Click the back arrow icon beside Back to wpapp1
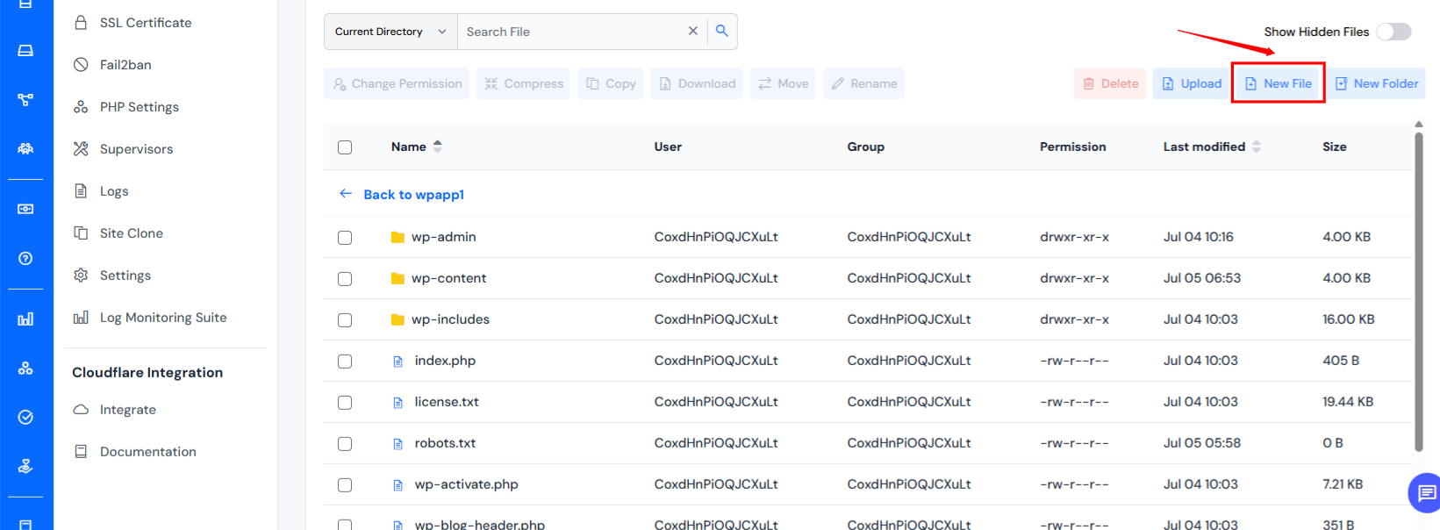 coord(346,194)
